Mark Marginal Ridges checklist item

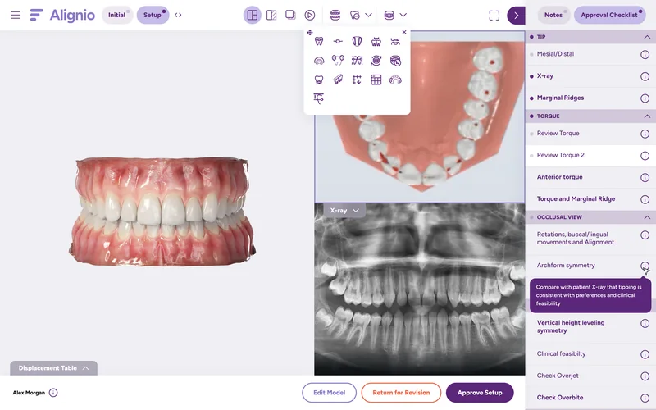(531, 98)
